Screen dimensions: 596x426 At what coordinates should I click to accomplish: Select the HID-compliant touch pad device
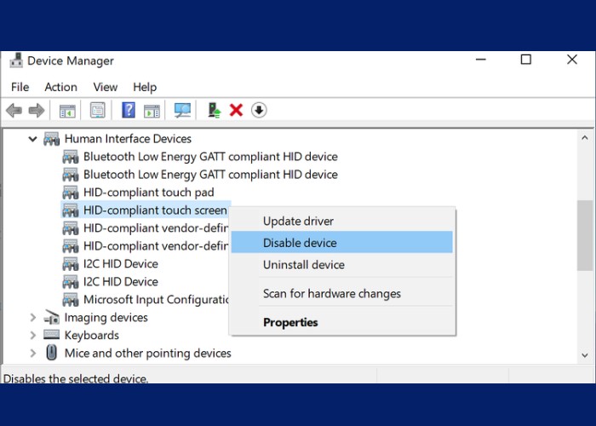[148, 193]
